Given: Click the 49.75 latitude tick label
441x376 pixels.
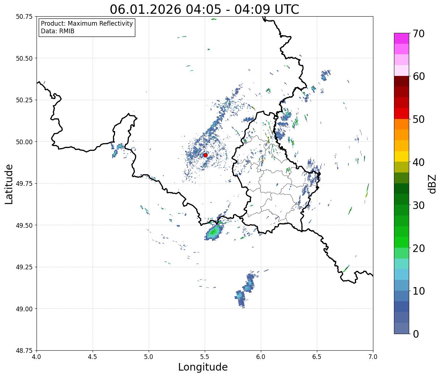Looking at the screenshot, I should point(24,184).
